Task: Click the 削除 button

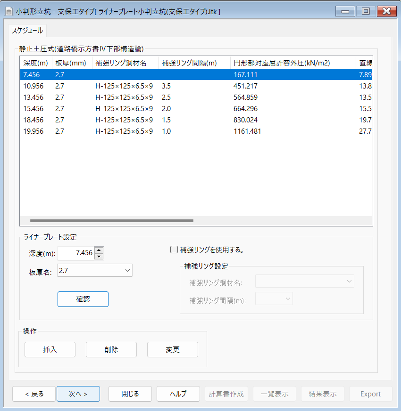Action: tap(111, 349)
